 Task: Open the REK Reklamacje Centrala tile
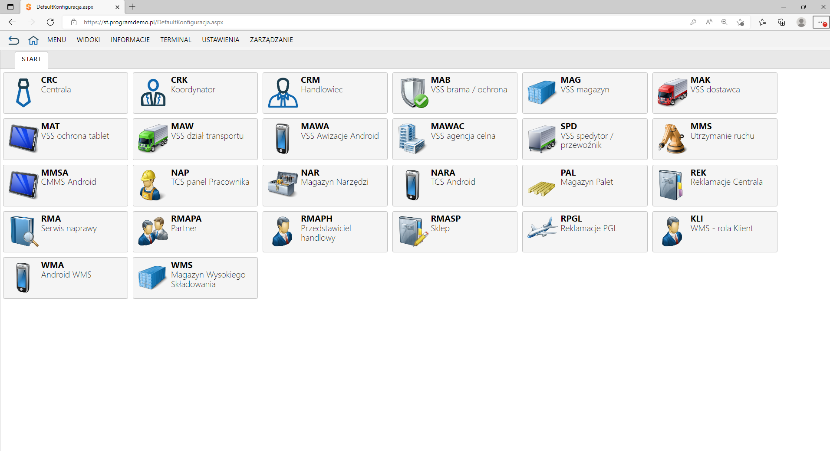[x=715, y=186]
